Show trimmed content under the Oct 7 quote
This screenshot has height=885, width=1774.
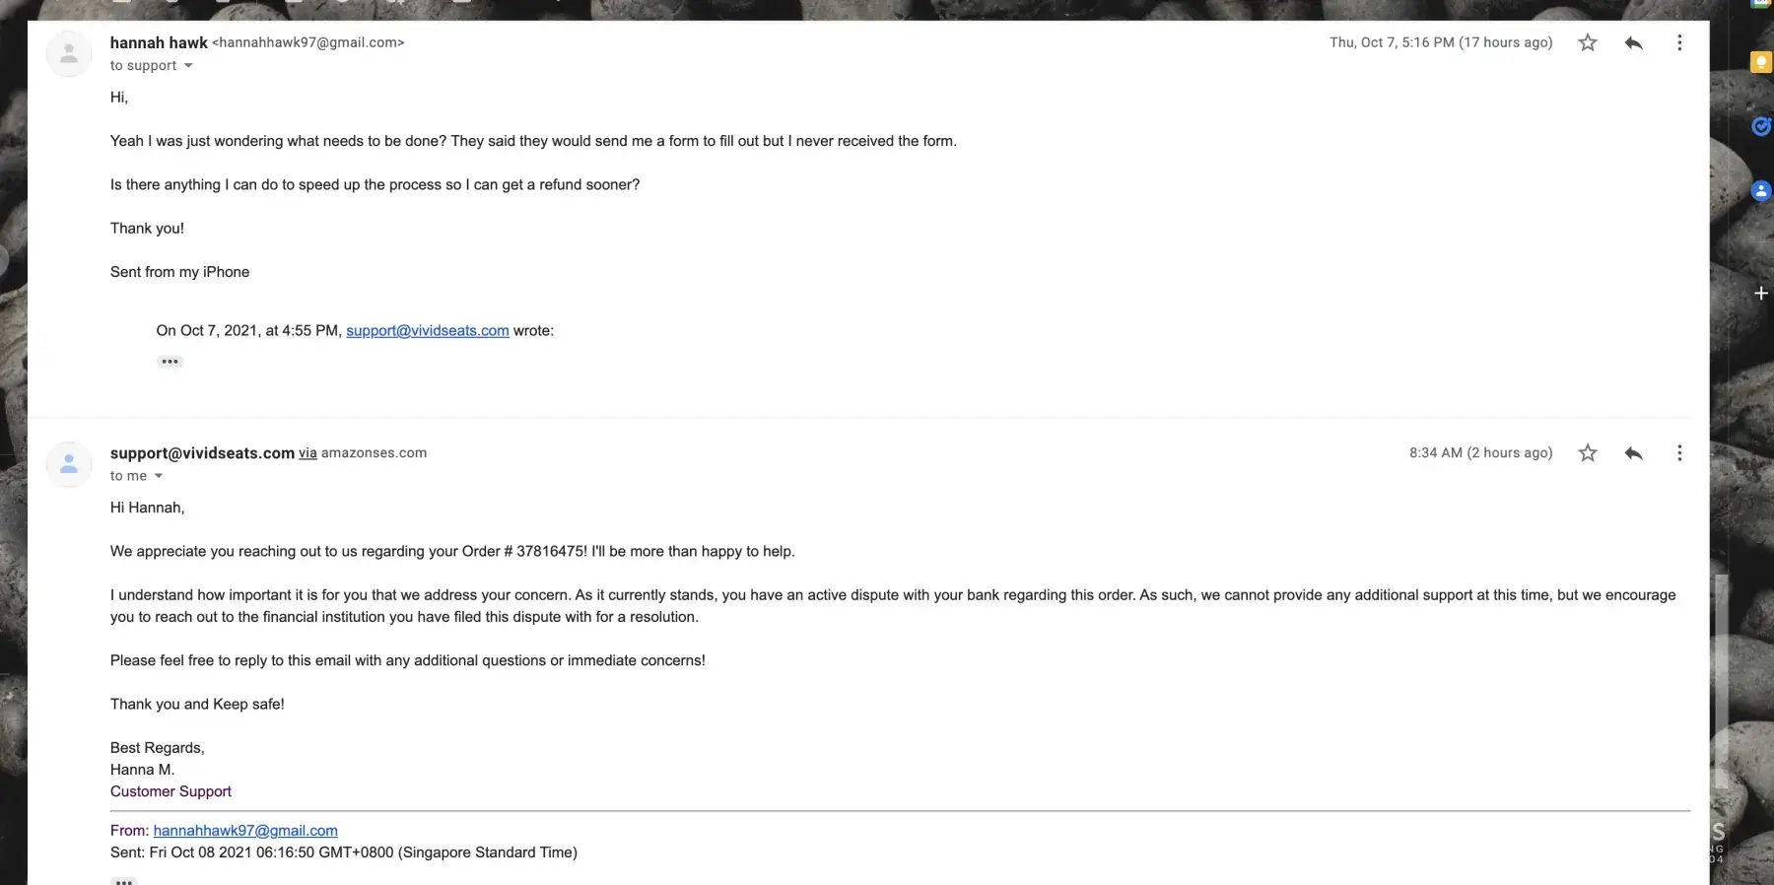coord(171,362)
